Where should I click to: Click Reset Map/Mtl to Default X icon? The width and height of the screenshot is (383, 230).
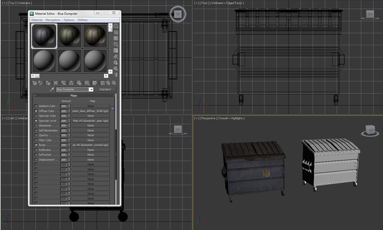56,83
